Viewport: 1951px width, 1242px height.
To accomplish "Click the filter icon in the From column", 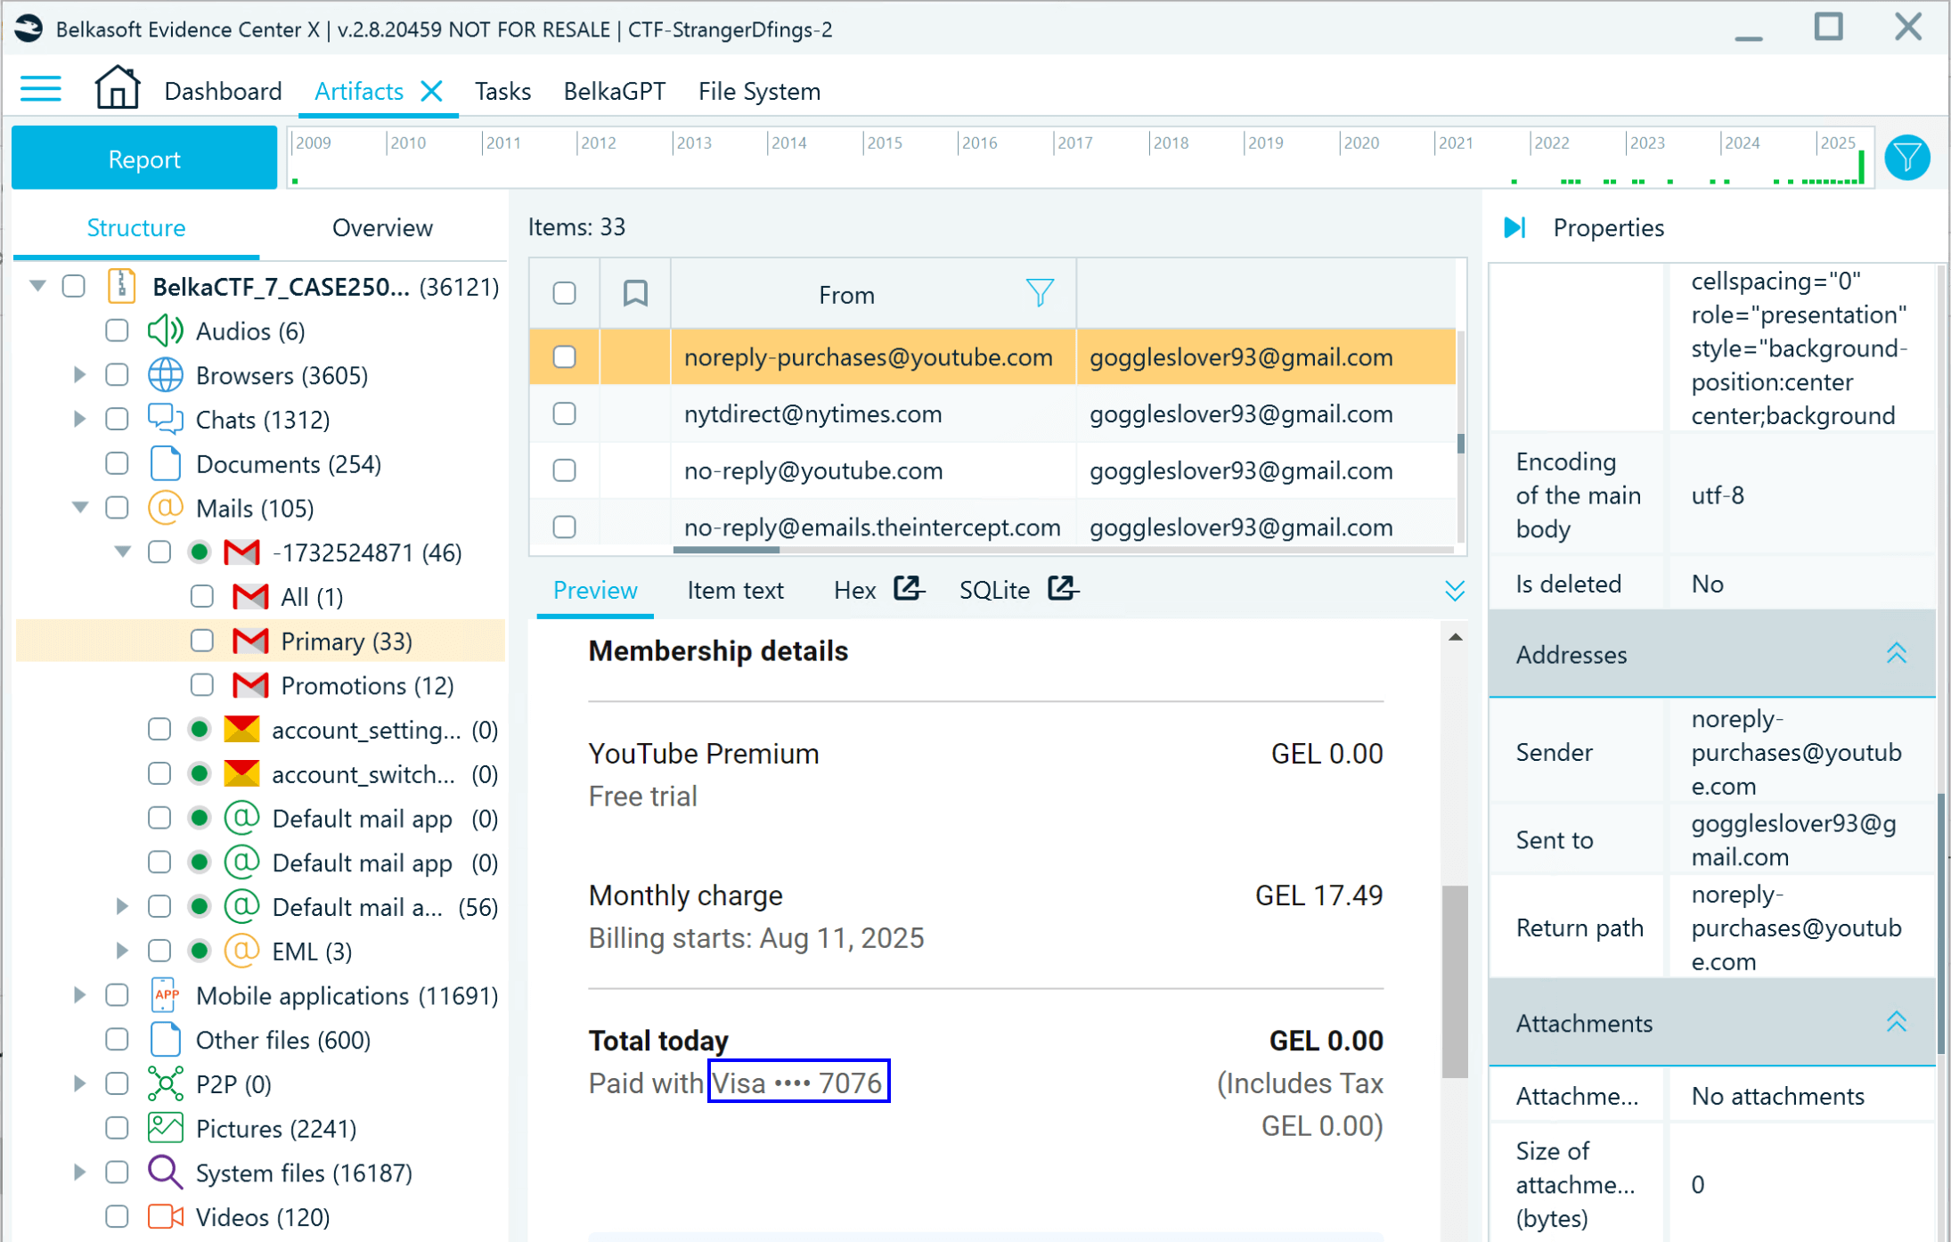I will click(x=1039, y=293).
